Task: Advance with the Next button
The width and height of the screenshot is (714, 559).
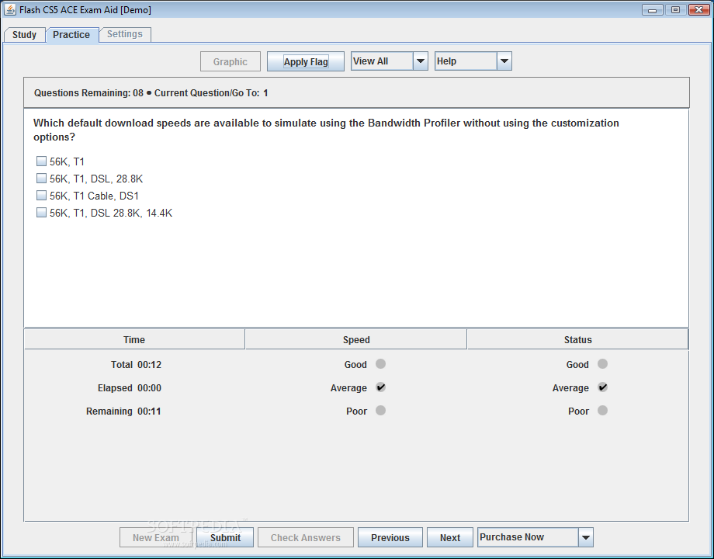Action: (x=450, y=537)
